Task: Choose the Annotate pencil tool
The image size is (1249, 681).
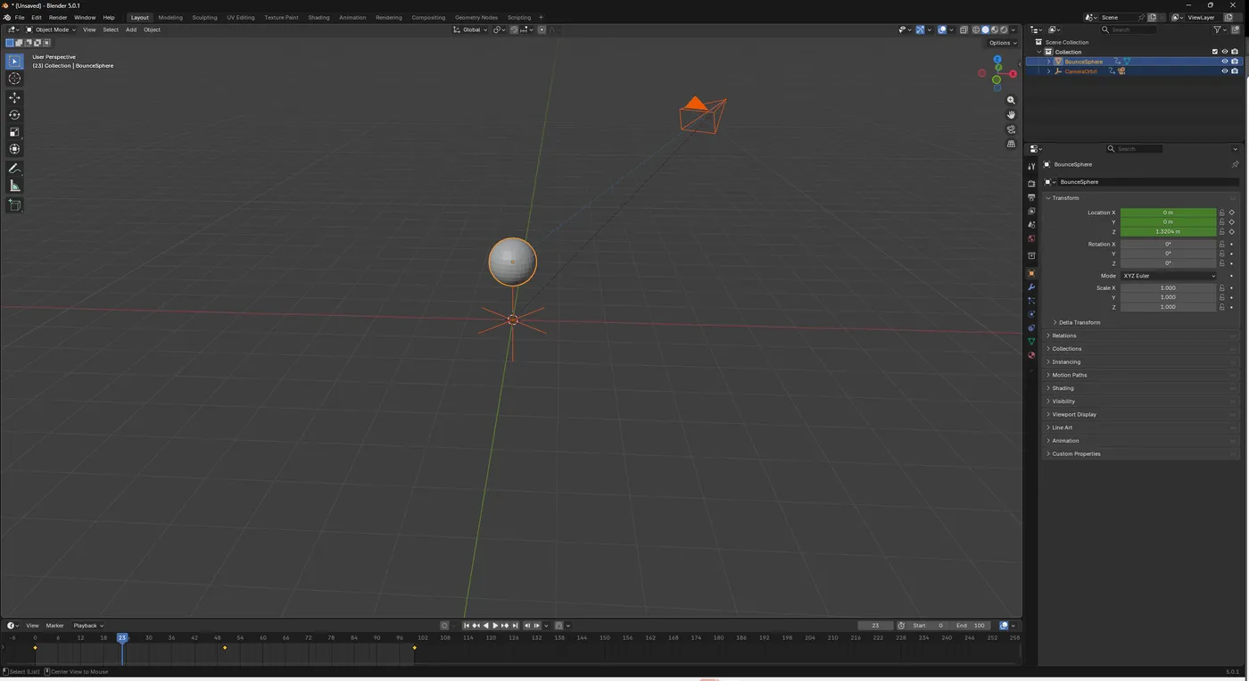Action: click(14, 169)
